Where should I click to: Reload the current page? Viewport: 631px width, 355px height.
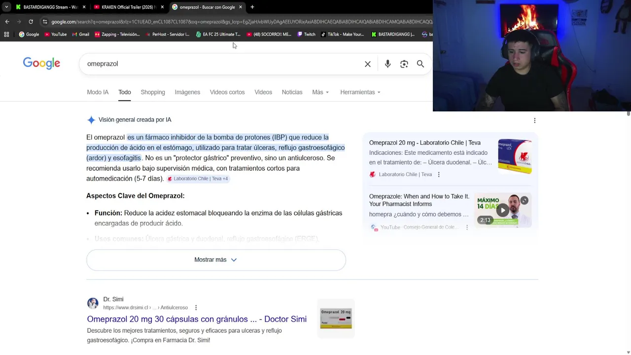click(31, 22)
